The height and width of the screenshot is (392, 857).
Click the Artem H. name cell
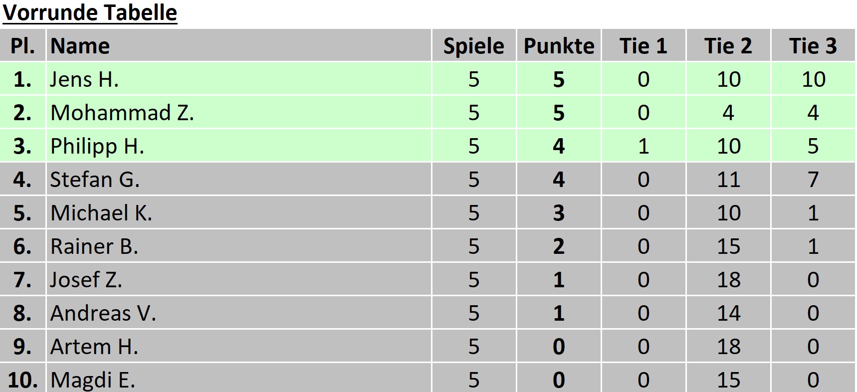[x=94, y=347]
